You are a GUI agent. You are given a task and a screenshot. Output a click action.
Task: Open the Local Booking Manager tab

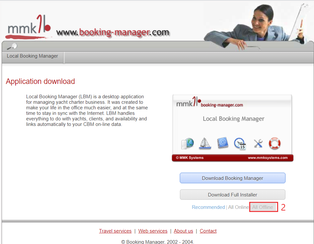[32, 56]
